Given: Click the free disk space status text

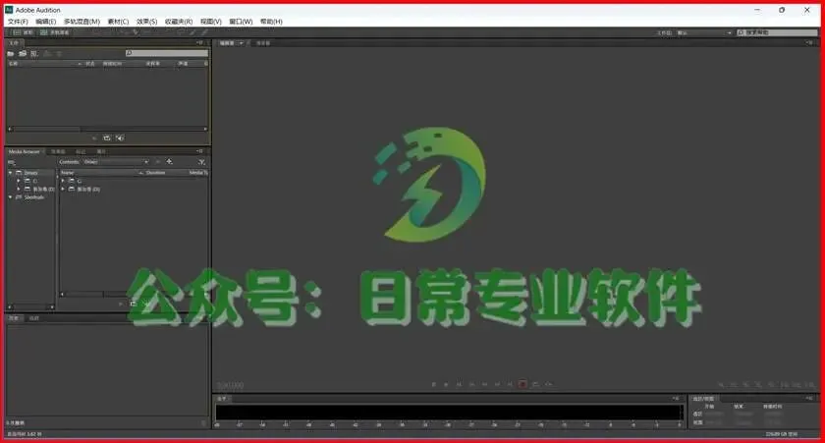Looking at the screenshot, I should pyautogui.click(x=782, y=434).
